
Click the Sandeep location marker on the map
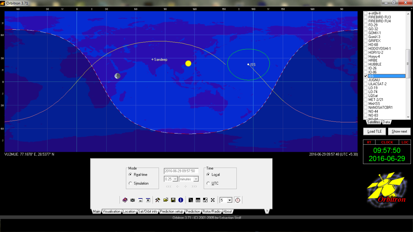pos(153,60)
